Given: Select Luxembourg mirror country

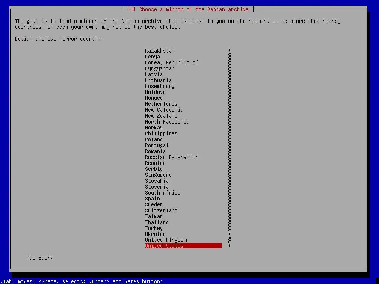Looking at the screenshot, I should tap(160, 86).
